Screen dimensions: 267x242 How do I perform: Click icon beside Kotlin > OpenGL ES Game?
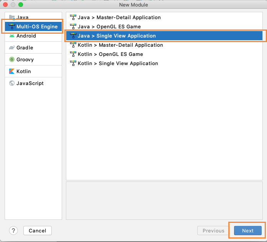click(x=73, y=54)
